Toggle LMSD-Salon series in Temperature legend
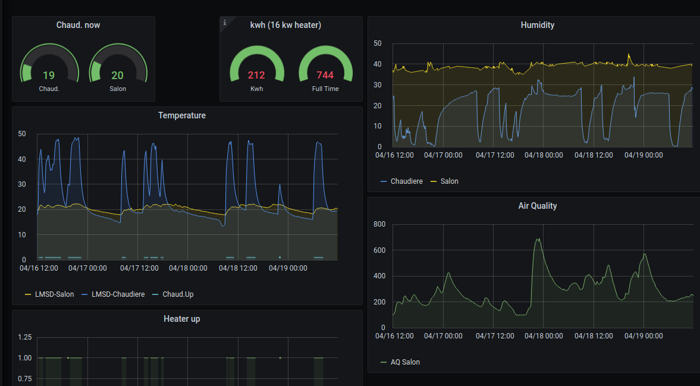Image resolution: width=700 pixels, height=386 pixels. point(55,294)
